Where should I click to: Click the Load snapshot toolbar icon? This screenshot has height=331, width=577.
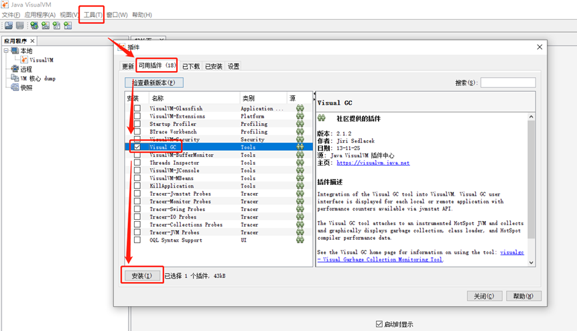[9, 25]
